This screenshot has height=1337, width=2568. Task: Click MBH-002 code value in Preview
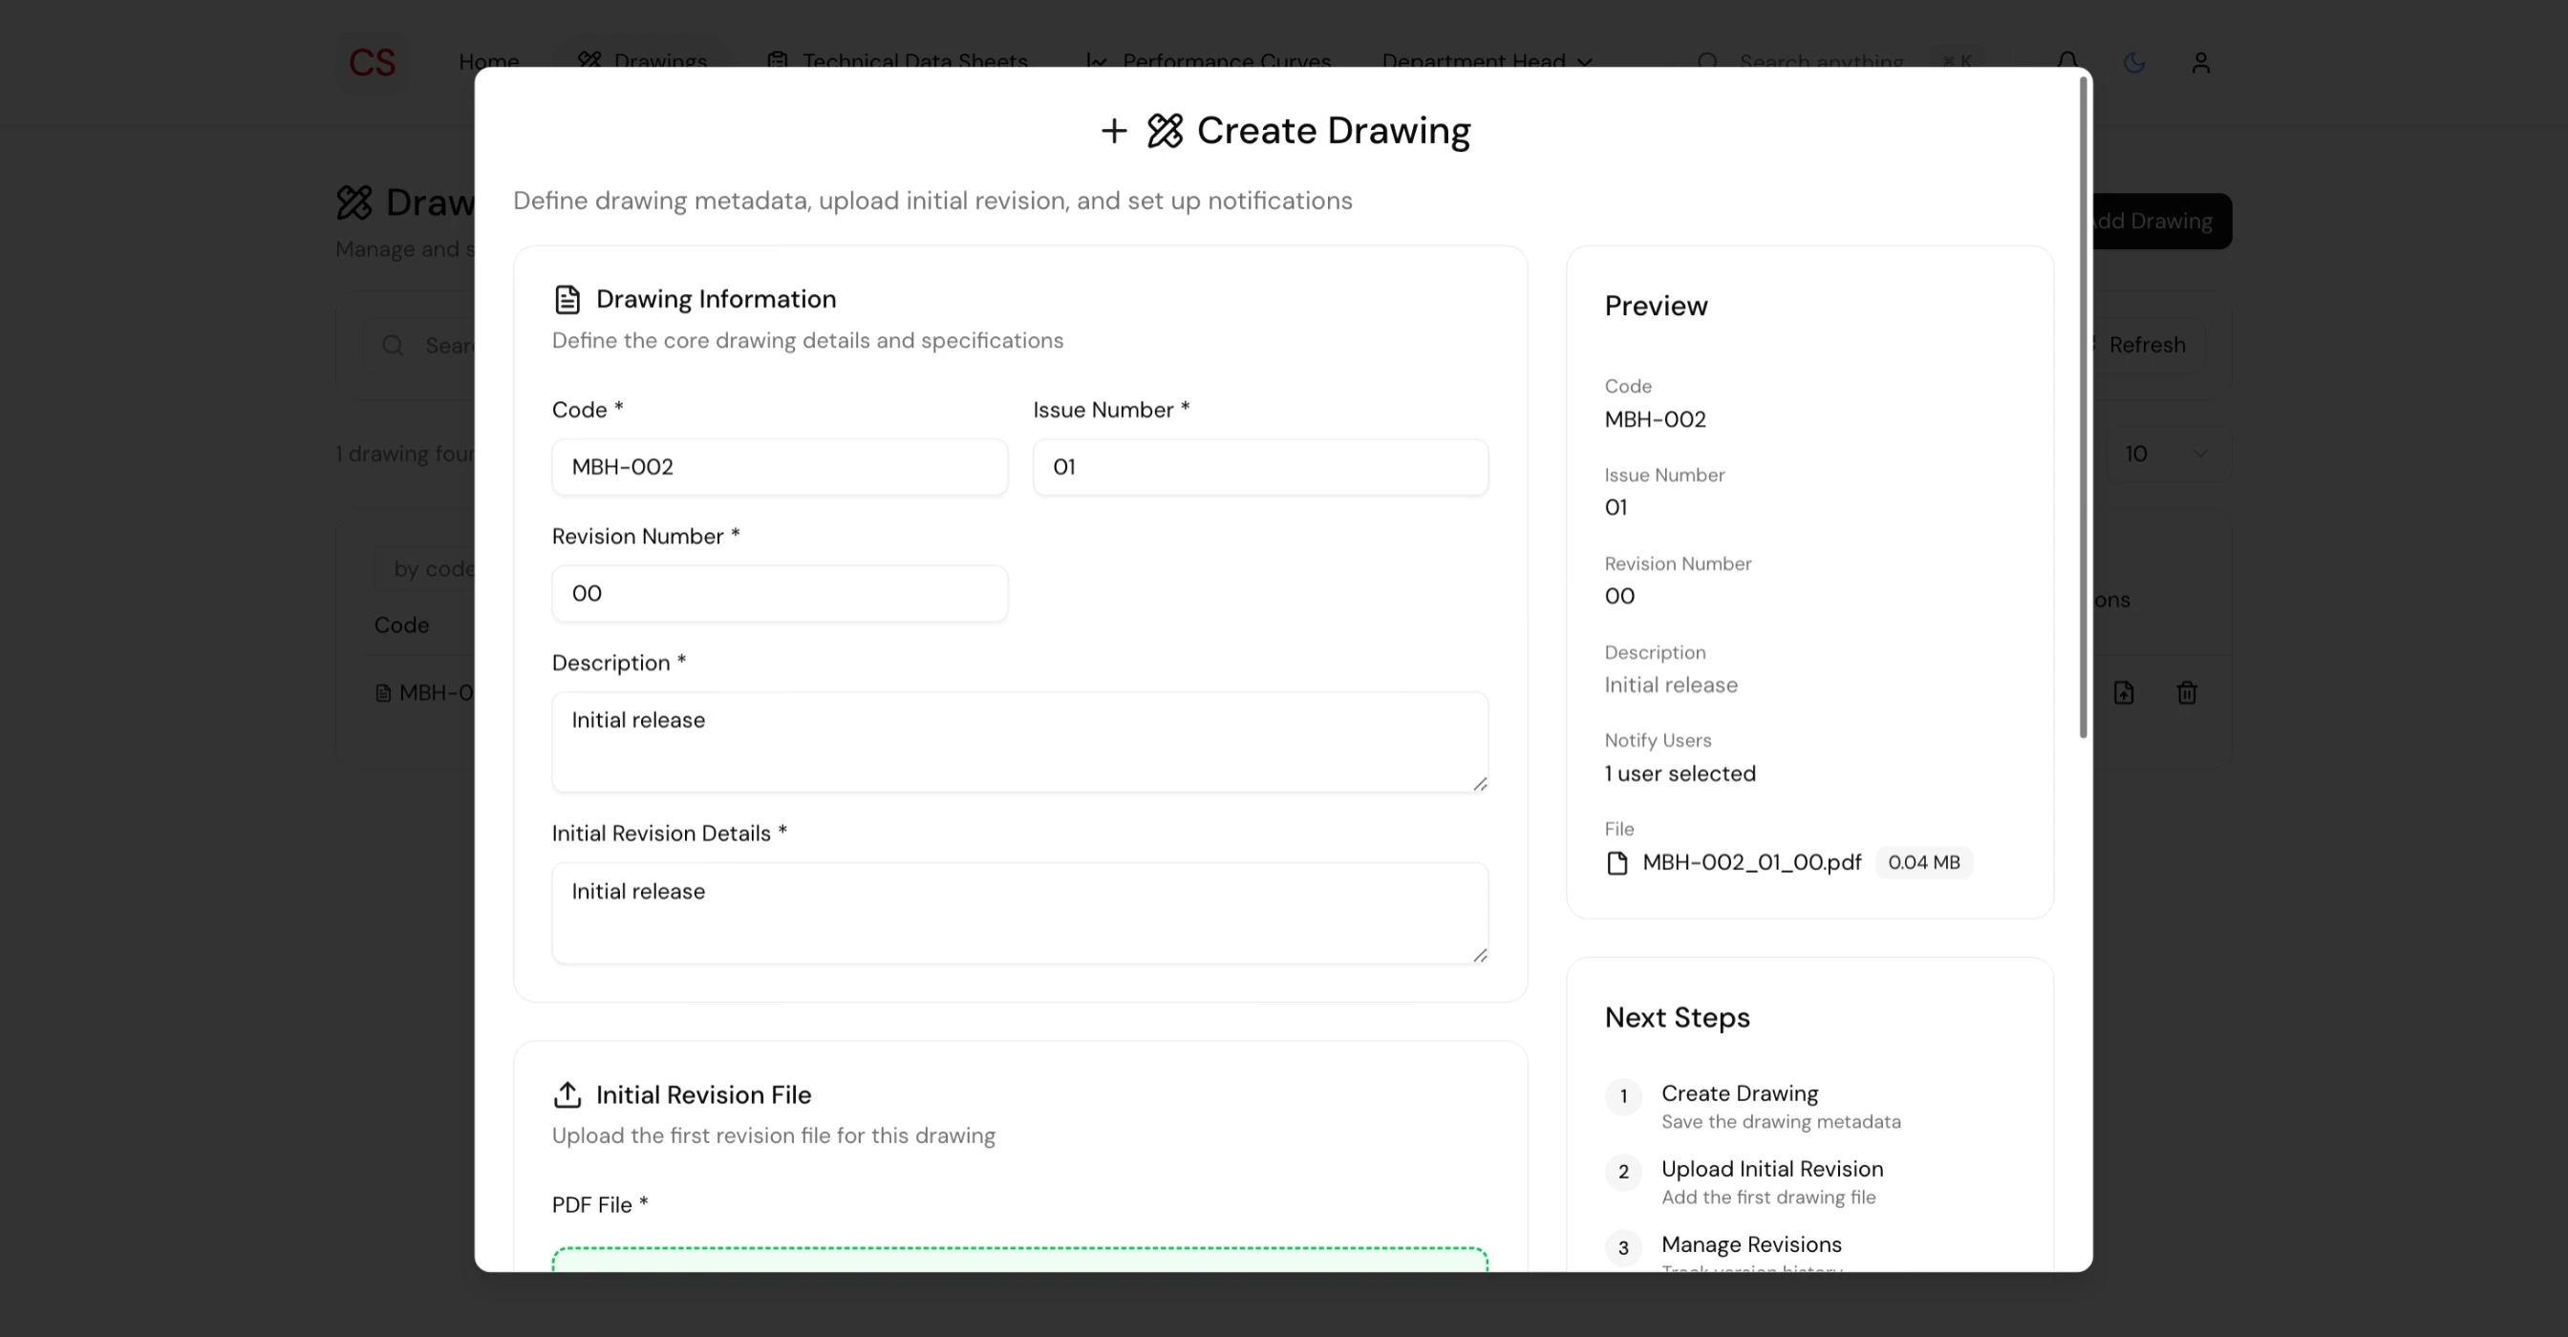click(1655, 419)
